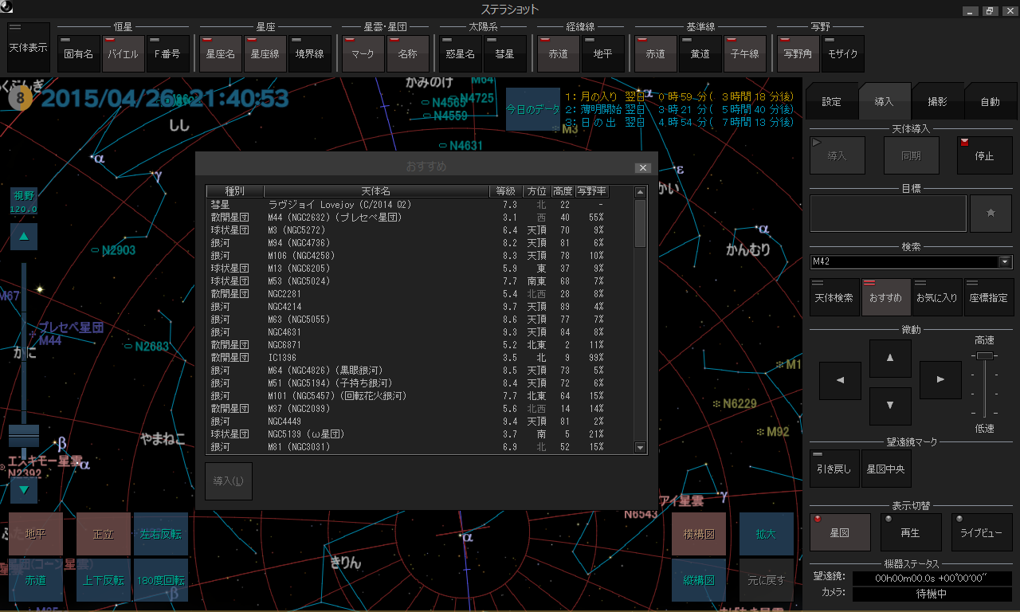
Task: Click 引き戻し telescope mark button
Action: point(834,469)
